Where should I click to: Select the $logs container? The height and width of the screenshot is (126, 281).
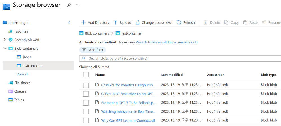[x=26, y=57]
